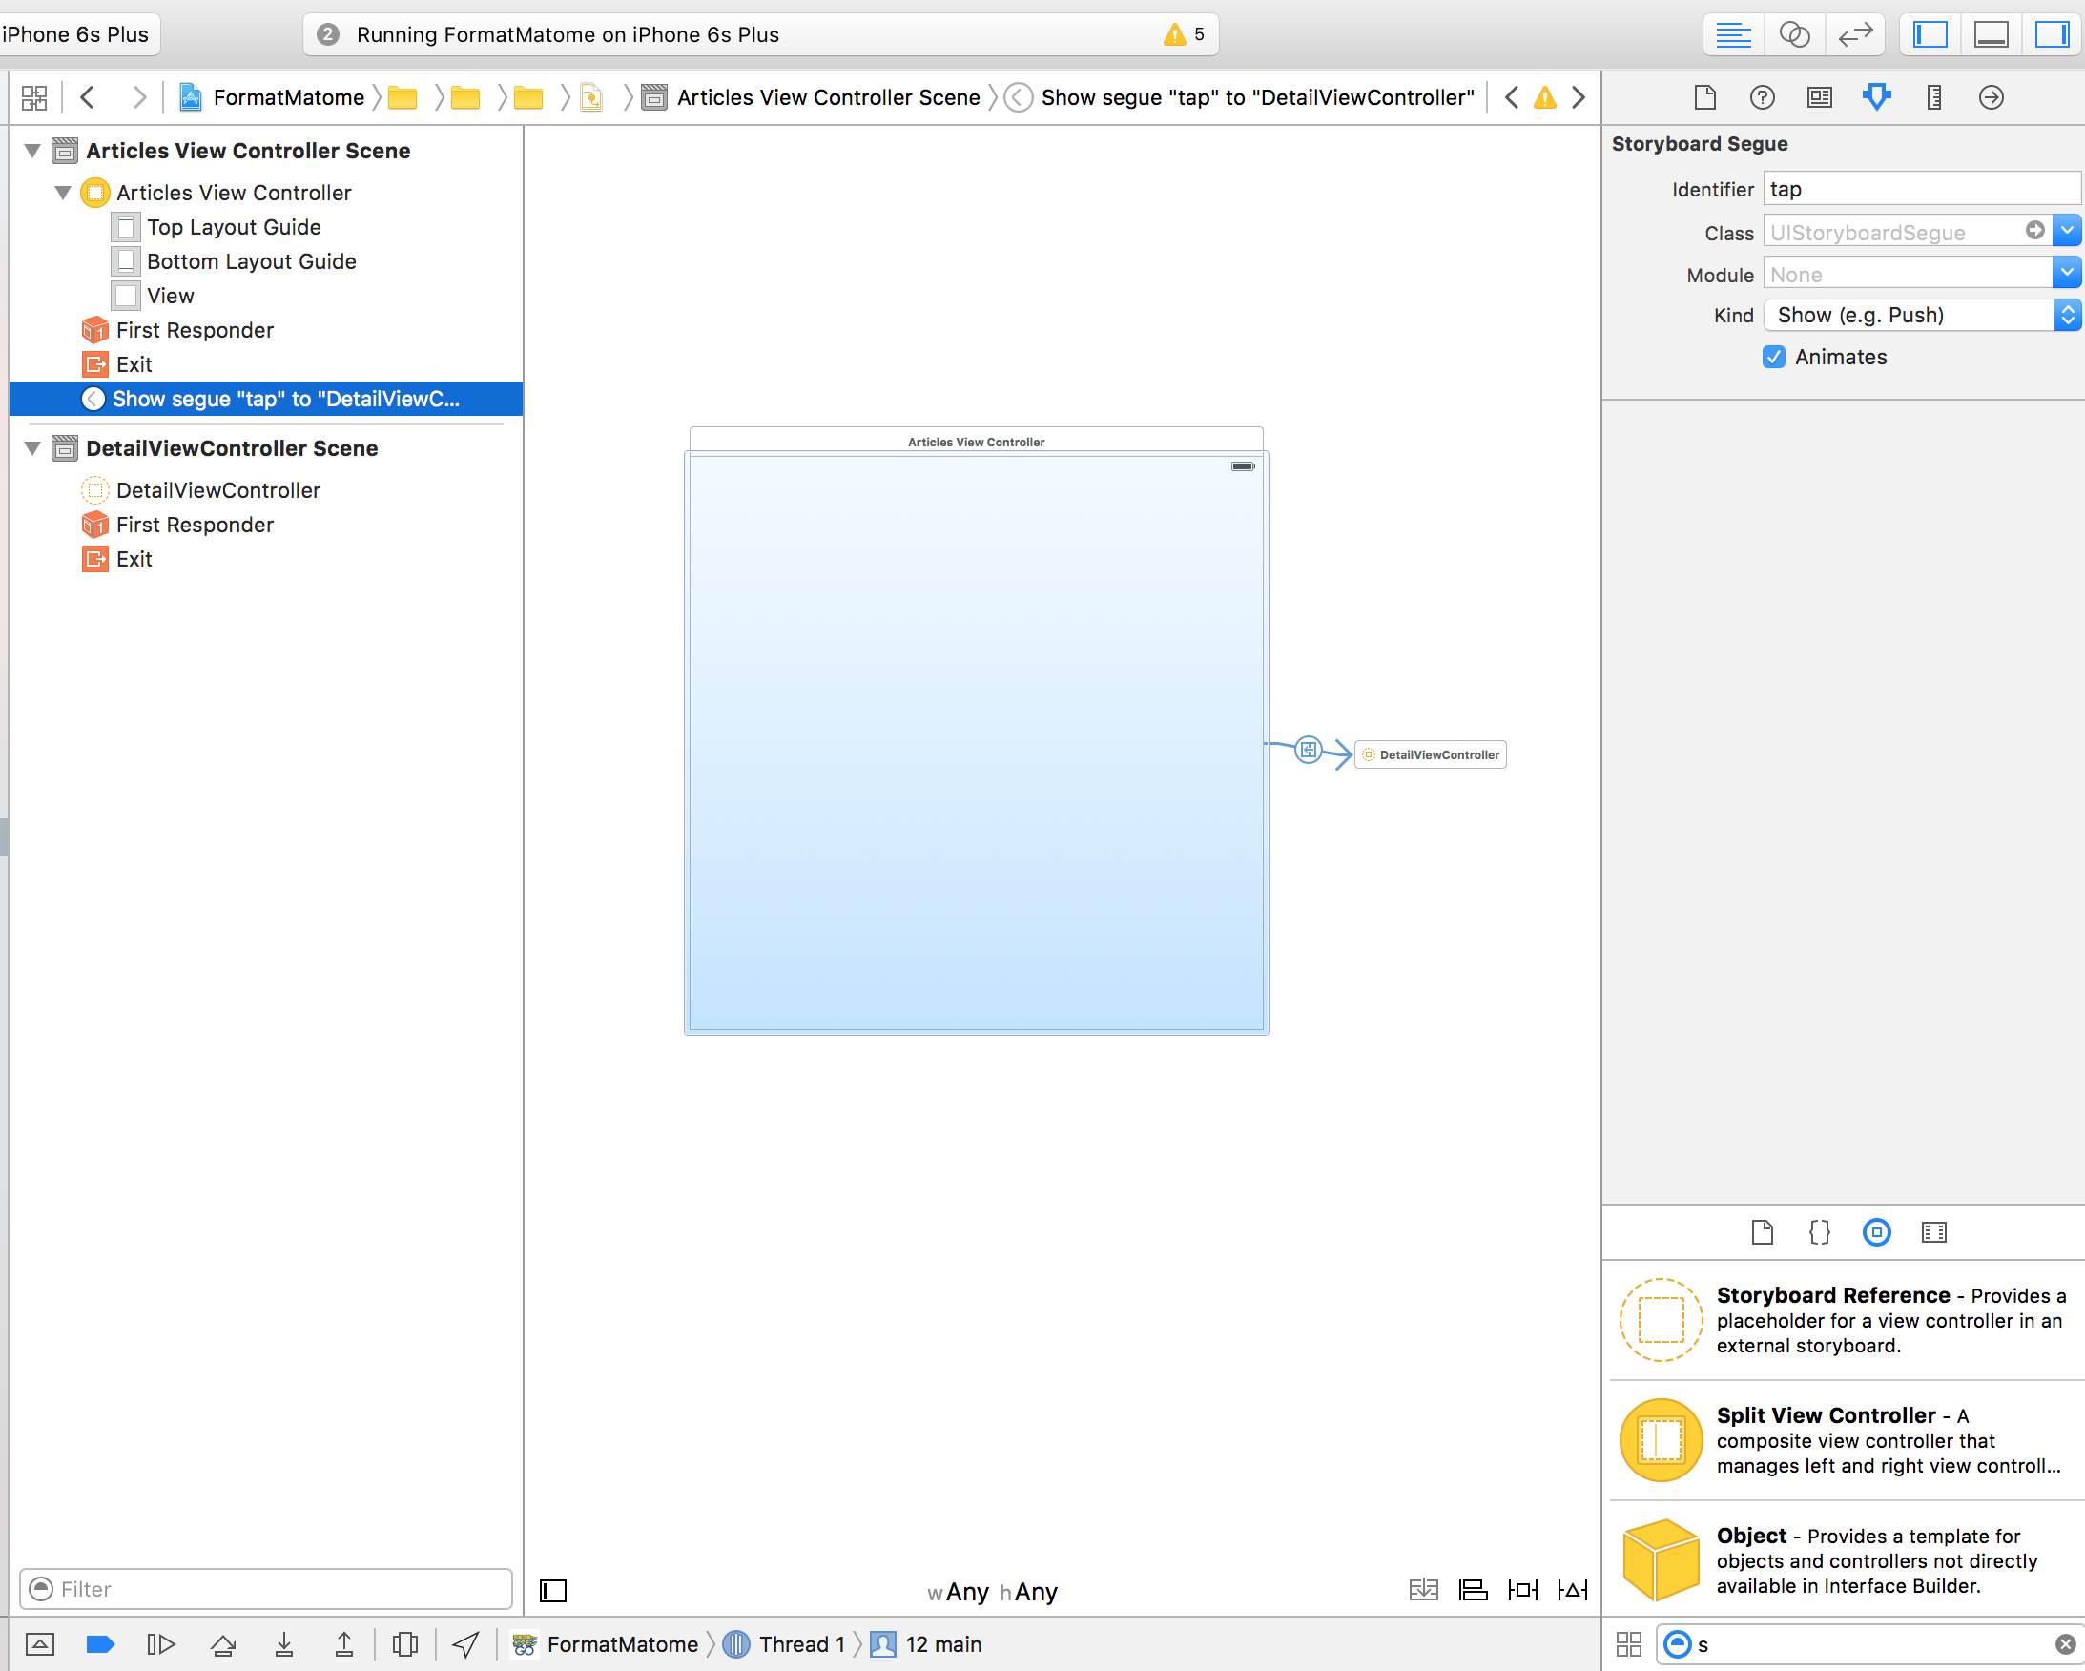Switch to the Assistant editor

pos(1794,34)
